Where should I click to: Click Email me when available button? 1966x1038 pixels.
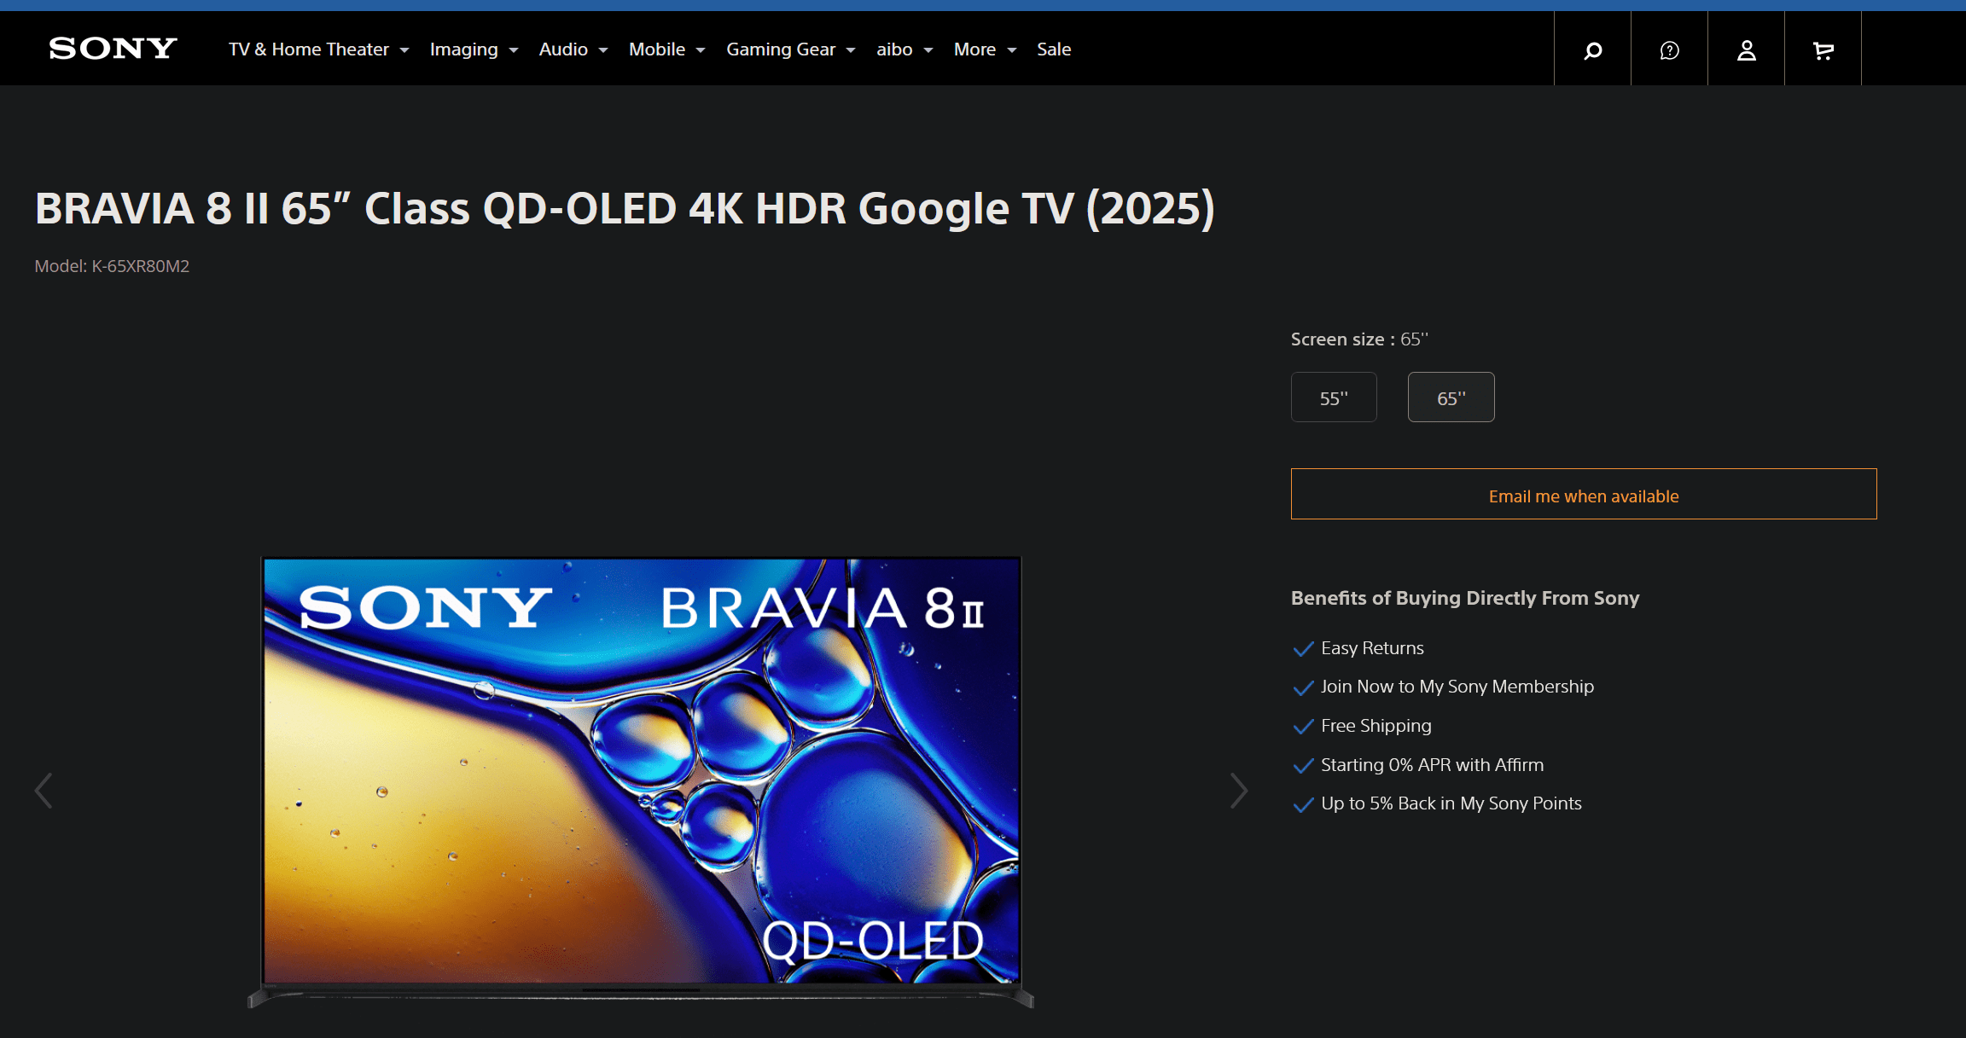tap(1584, 494)
